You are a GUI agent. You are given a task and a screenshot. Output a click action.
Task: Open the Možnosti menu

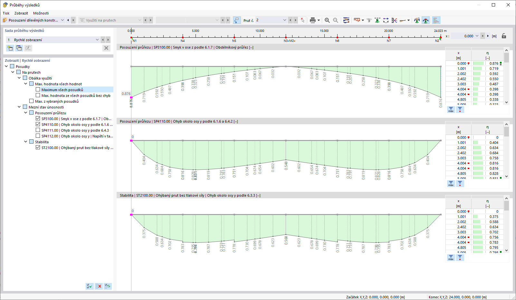(x=41, y=13)
